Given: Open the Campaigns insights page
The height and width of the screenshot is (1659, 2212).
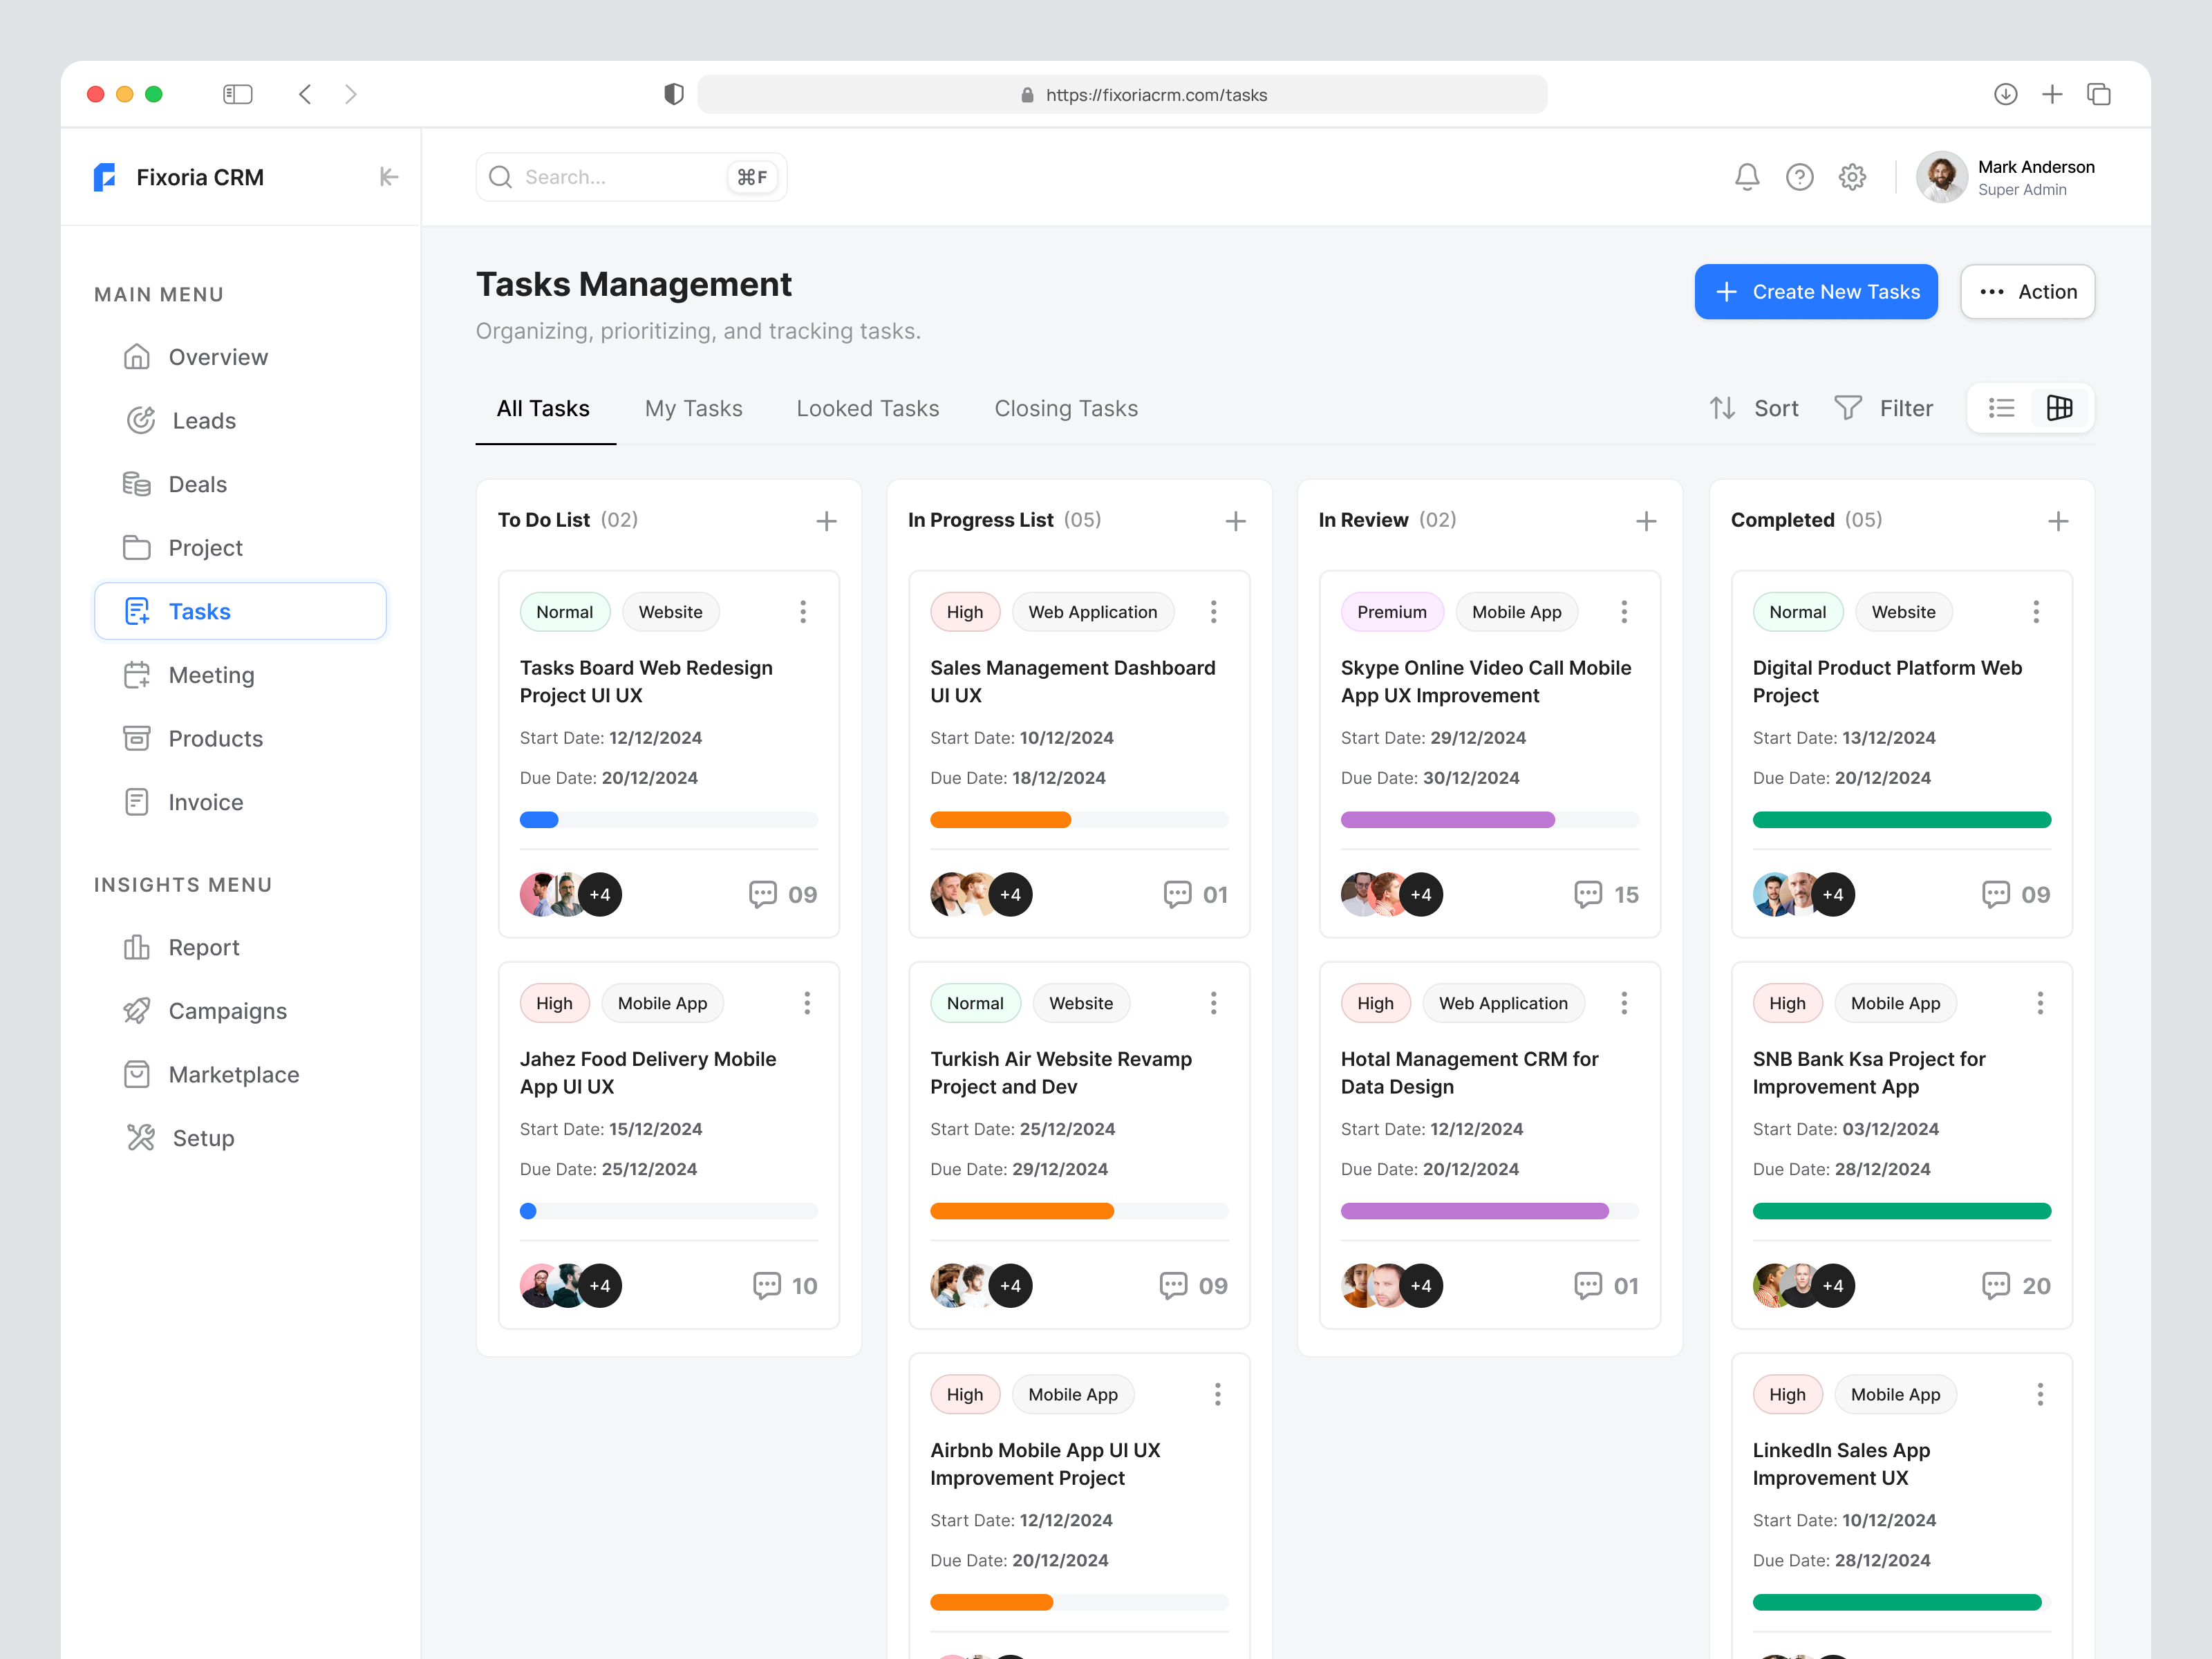Looking at the screenshot, I should [227, 1010].
